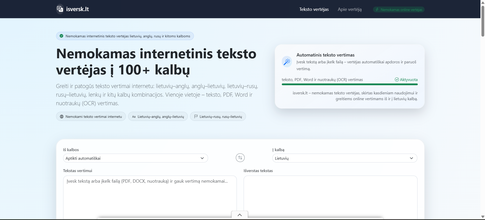Click the Aktyvuota check circle icon

click(x=397, y=79)
